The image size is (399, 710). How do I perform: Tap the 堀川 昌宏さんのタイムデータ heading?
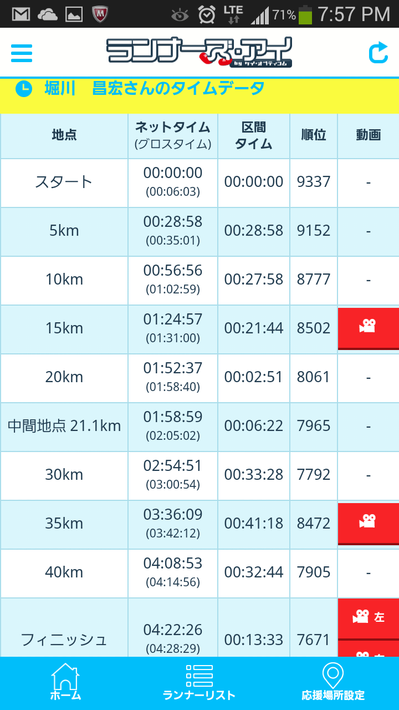coord(154,89)
